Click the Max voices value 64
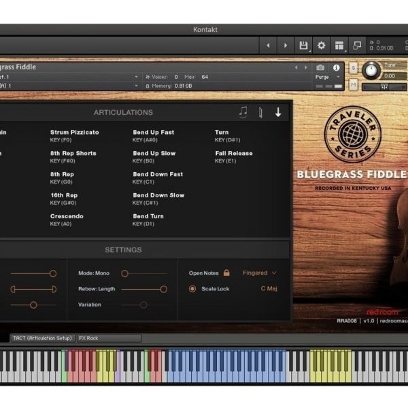 (205, 77)
